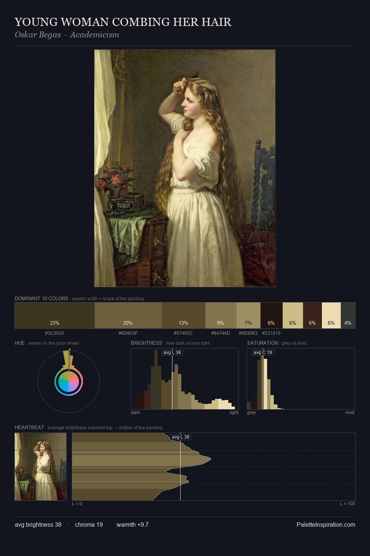370x556 pixels.
Task: Click the DOMINANT 10 COLORS heading
Action: [x=41, y=298]
